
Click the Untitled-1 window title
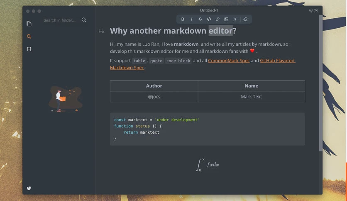pos(209,10)
